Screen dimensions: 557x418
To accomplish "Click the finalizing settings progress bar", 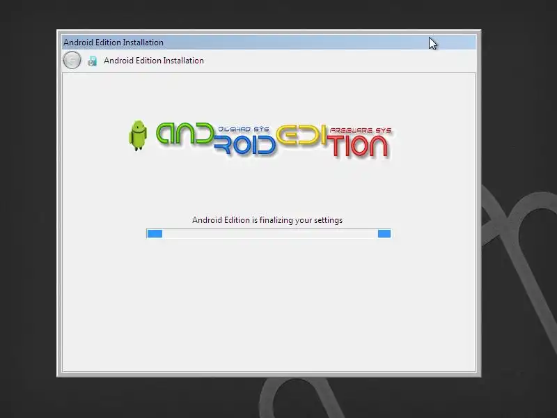I will pos(269,233).
